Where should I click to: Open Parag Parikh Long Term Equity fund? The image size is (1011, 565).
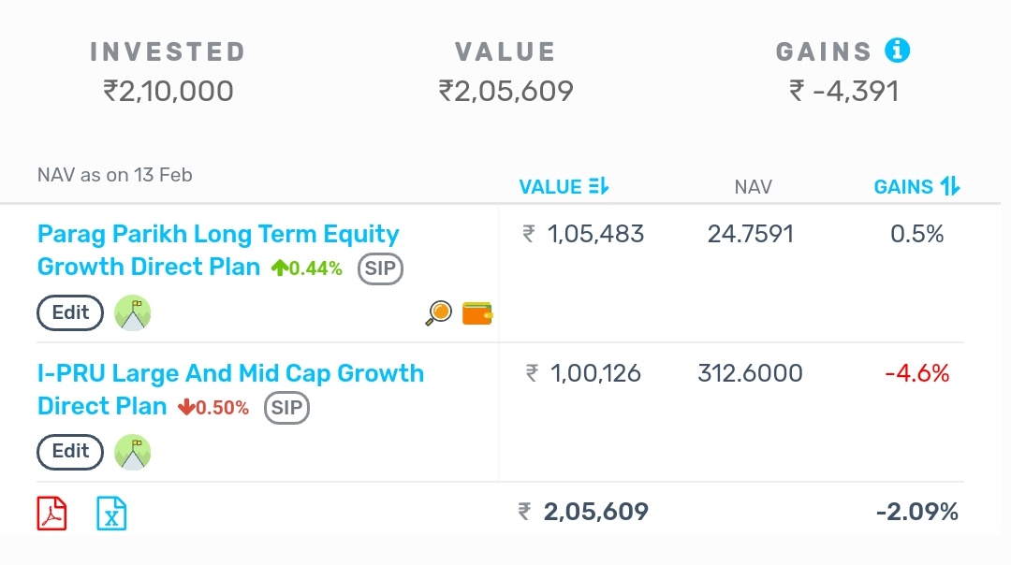pos(218,235)
